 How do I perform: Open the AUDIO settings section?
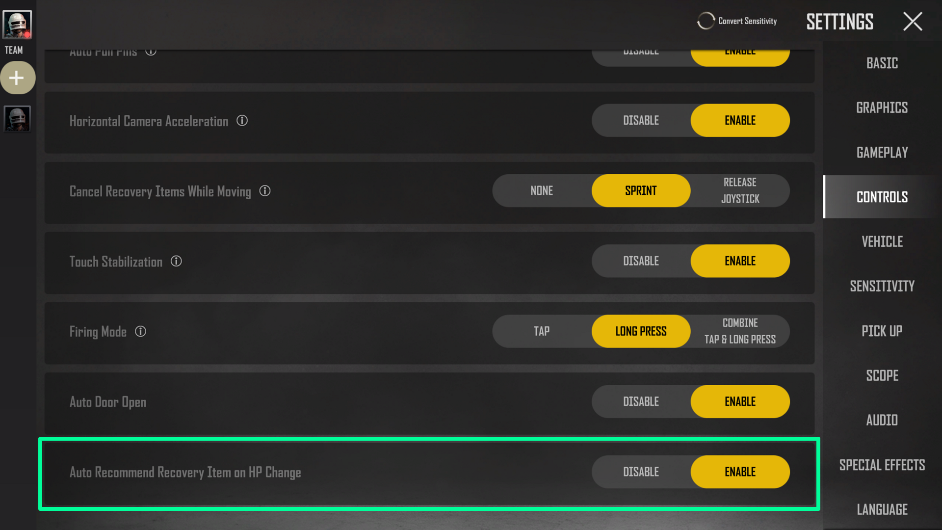[x=882, y=420]
